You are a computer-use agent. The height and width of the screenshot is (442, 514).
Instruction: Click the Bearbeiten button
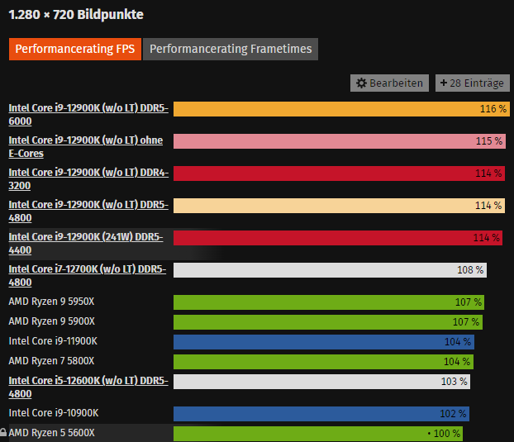pyautogui.click(x=389, y=83)
